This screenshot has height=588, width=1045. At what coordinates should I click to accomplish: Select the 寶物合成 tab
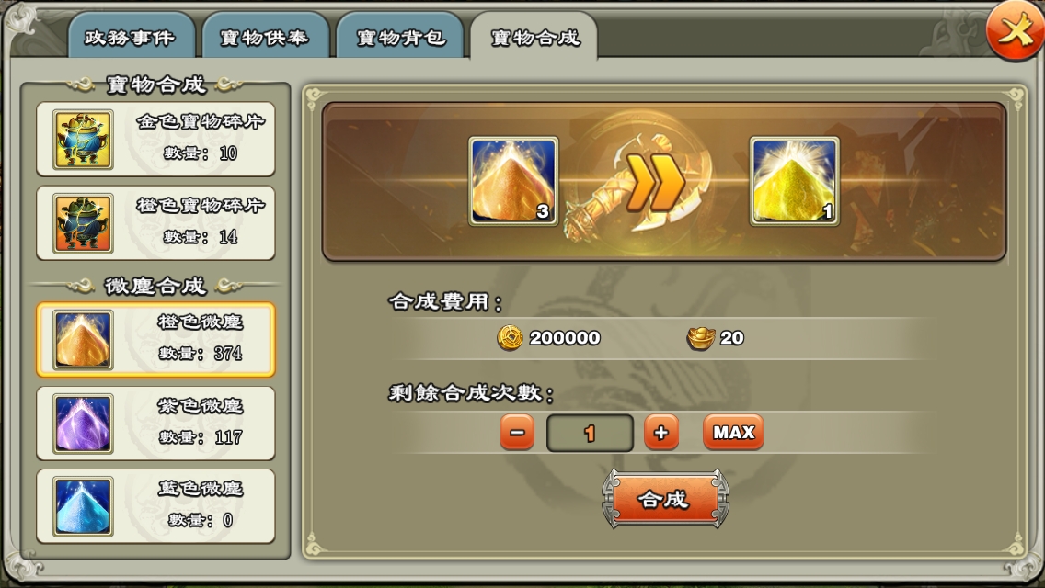(534, 37)
